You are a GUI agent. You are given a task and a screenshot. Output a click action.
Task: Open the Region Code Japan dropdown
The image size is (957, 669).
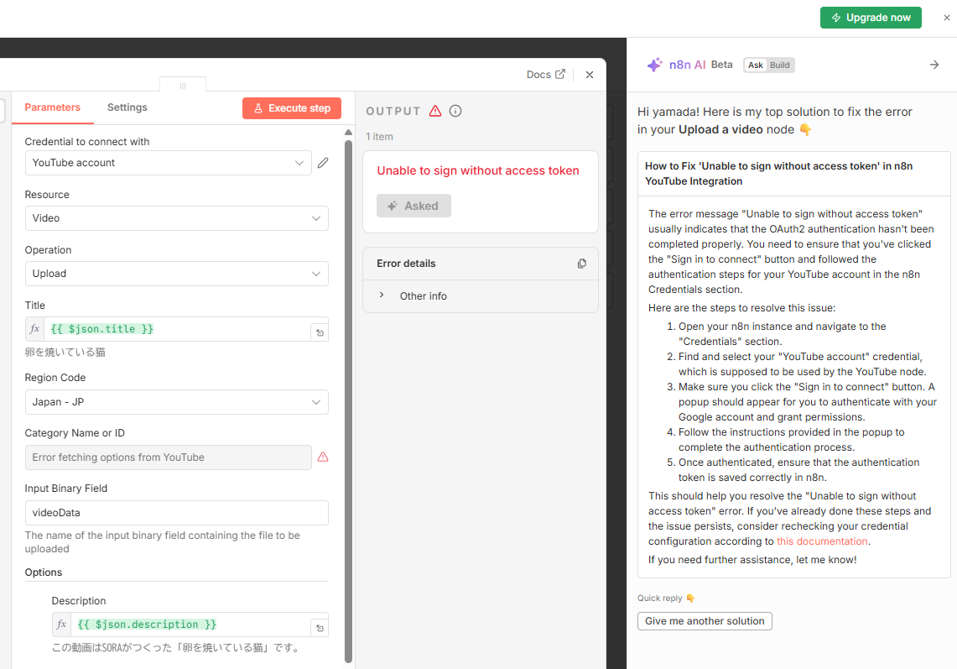pos(176,402)
